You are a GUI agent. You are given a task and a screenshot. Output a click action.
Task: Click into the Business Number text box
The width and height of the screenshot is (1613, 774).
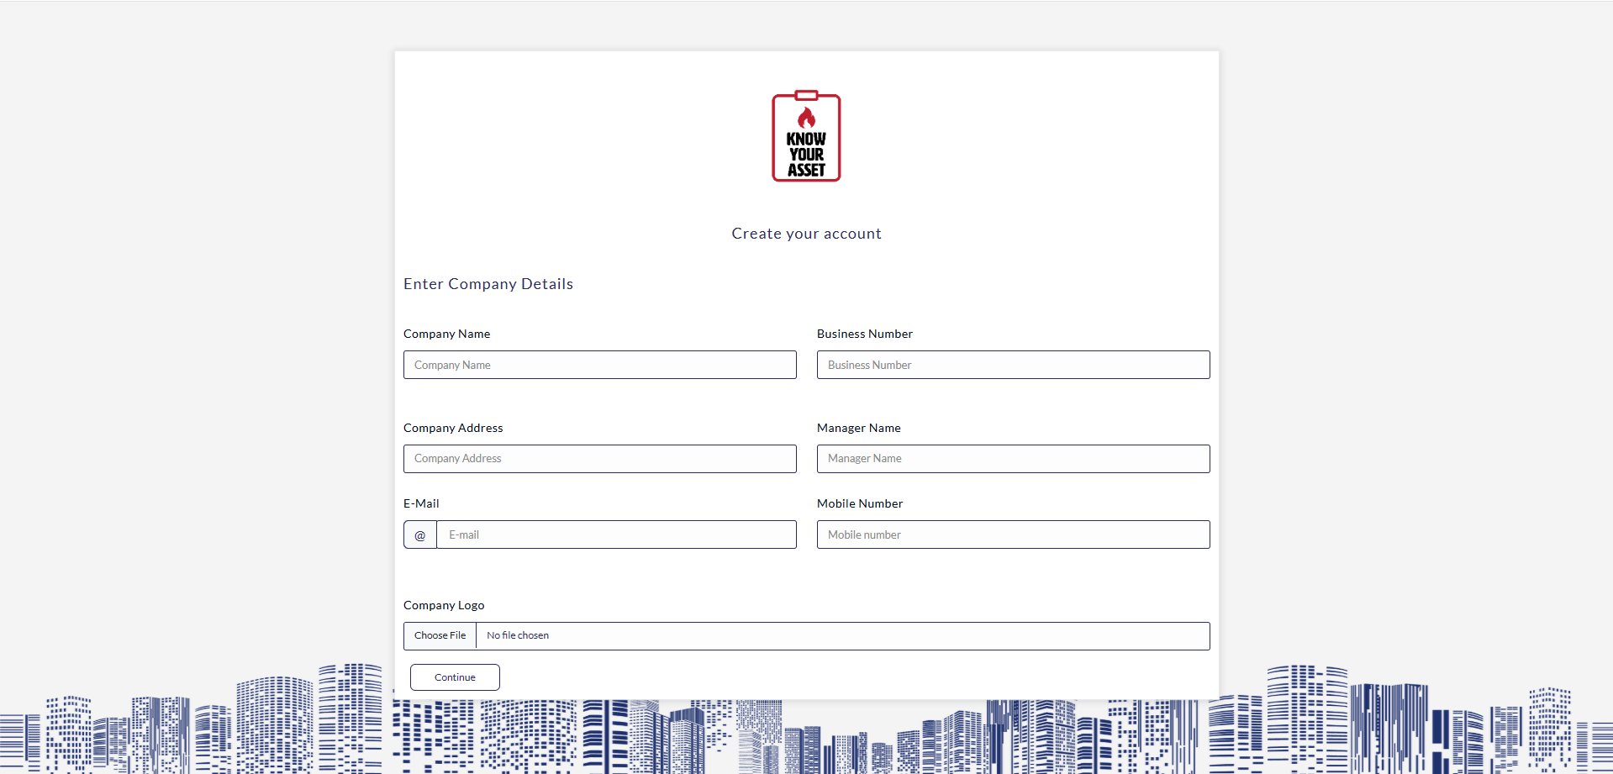click(1013, 365)
